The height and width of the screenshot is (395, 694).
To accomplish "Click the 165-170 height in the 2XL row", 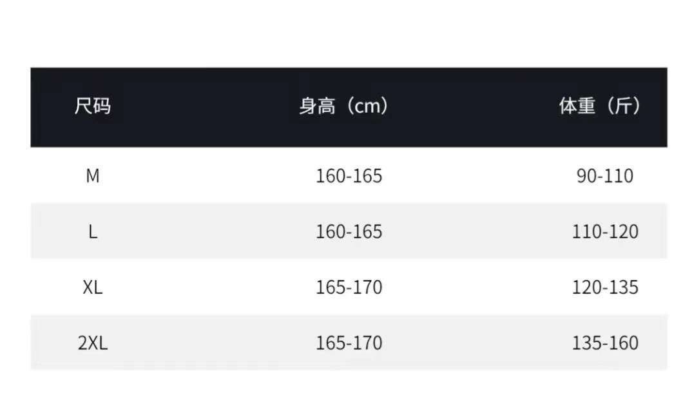I will point(349,343).
